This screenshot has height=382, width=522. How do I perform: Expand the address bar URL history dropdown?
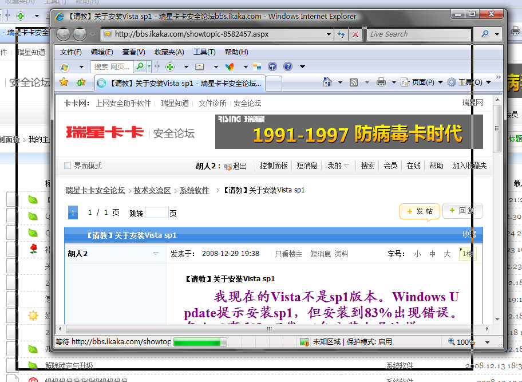coord(329,34)
